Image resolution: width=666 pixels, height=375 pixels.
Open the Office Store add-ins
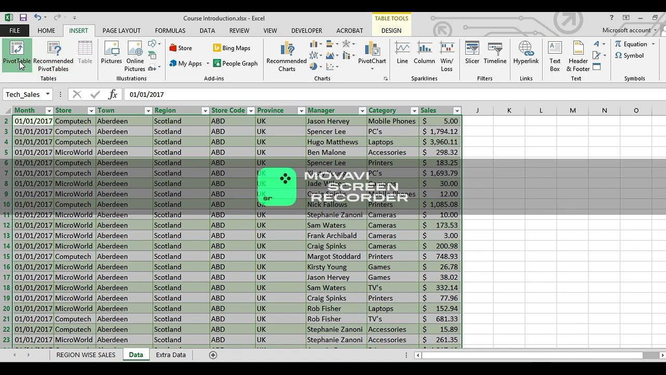181,48
